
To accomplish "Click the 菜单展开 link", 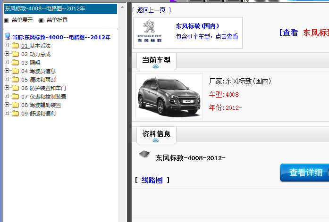I will pos(22,20).
